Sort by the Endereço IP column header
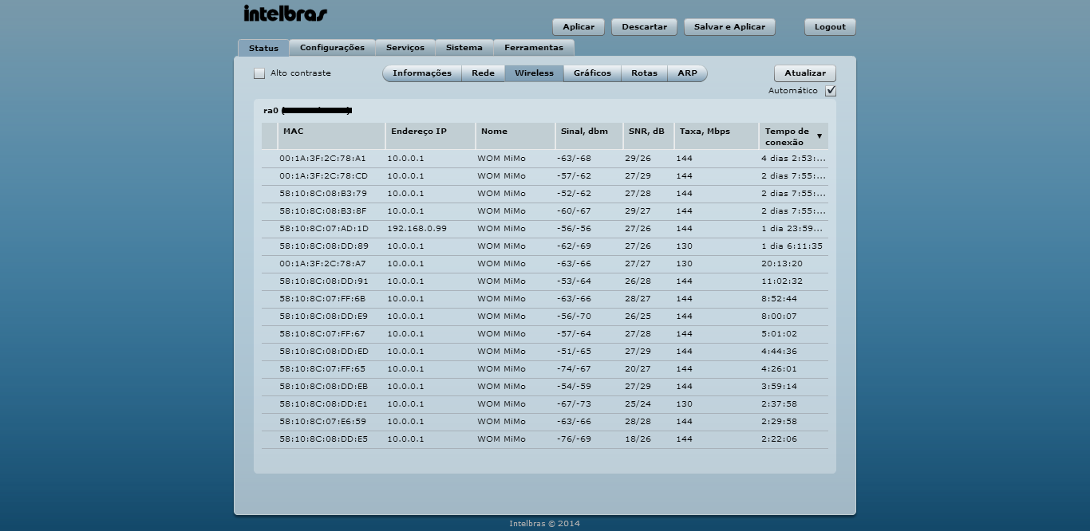The image size is (1090, 531). [x=430, y=136]
